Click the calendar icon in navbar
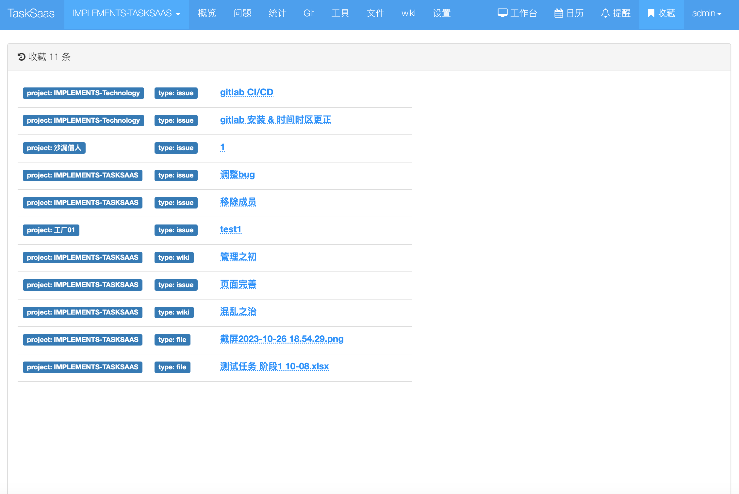739x494 pixels. click(559, 13)
